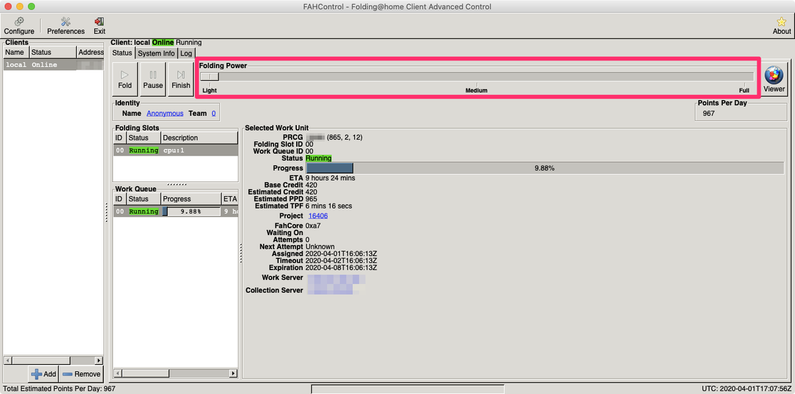This screenshot has height=394, width=795.
Task: Click the ETA column header in Work Queue
Action: click(230, 199)
